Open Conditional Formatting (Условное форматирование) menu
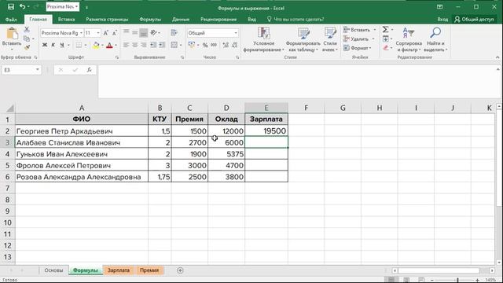This screenshot has height=283, width=503. [264, 40]
